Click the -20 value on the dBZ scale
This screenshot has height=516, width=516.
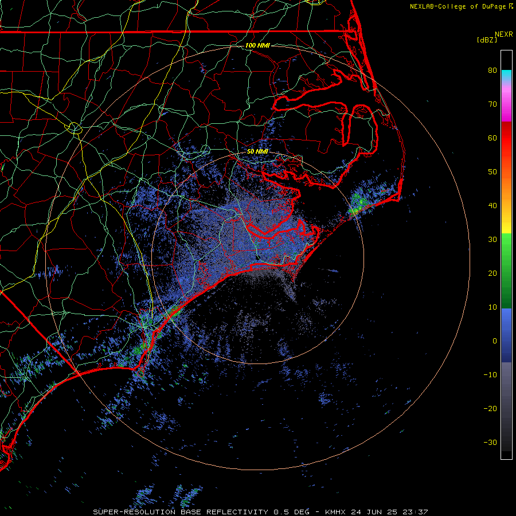[x=490, y=409]
